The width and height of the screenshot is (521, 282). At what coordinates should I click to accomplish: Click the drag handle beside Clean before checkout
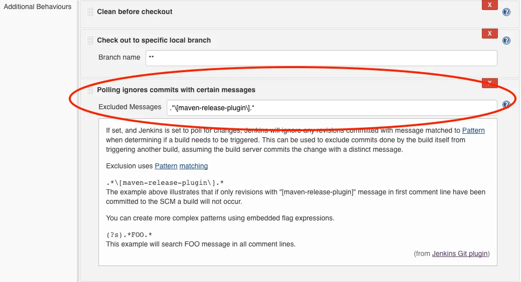(90, 12)
